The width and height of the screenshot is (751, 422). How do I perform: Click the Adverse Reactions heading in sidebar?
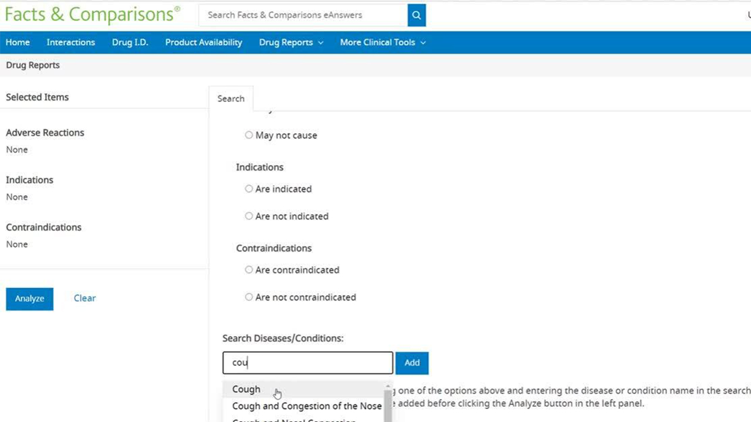tap(45, 132)
